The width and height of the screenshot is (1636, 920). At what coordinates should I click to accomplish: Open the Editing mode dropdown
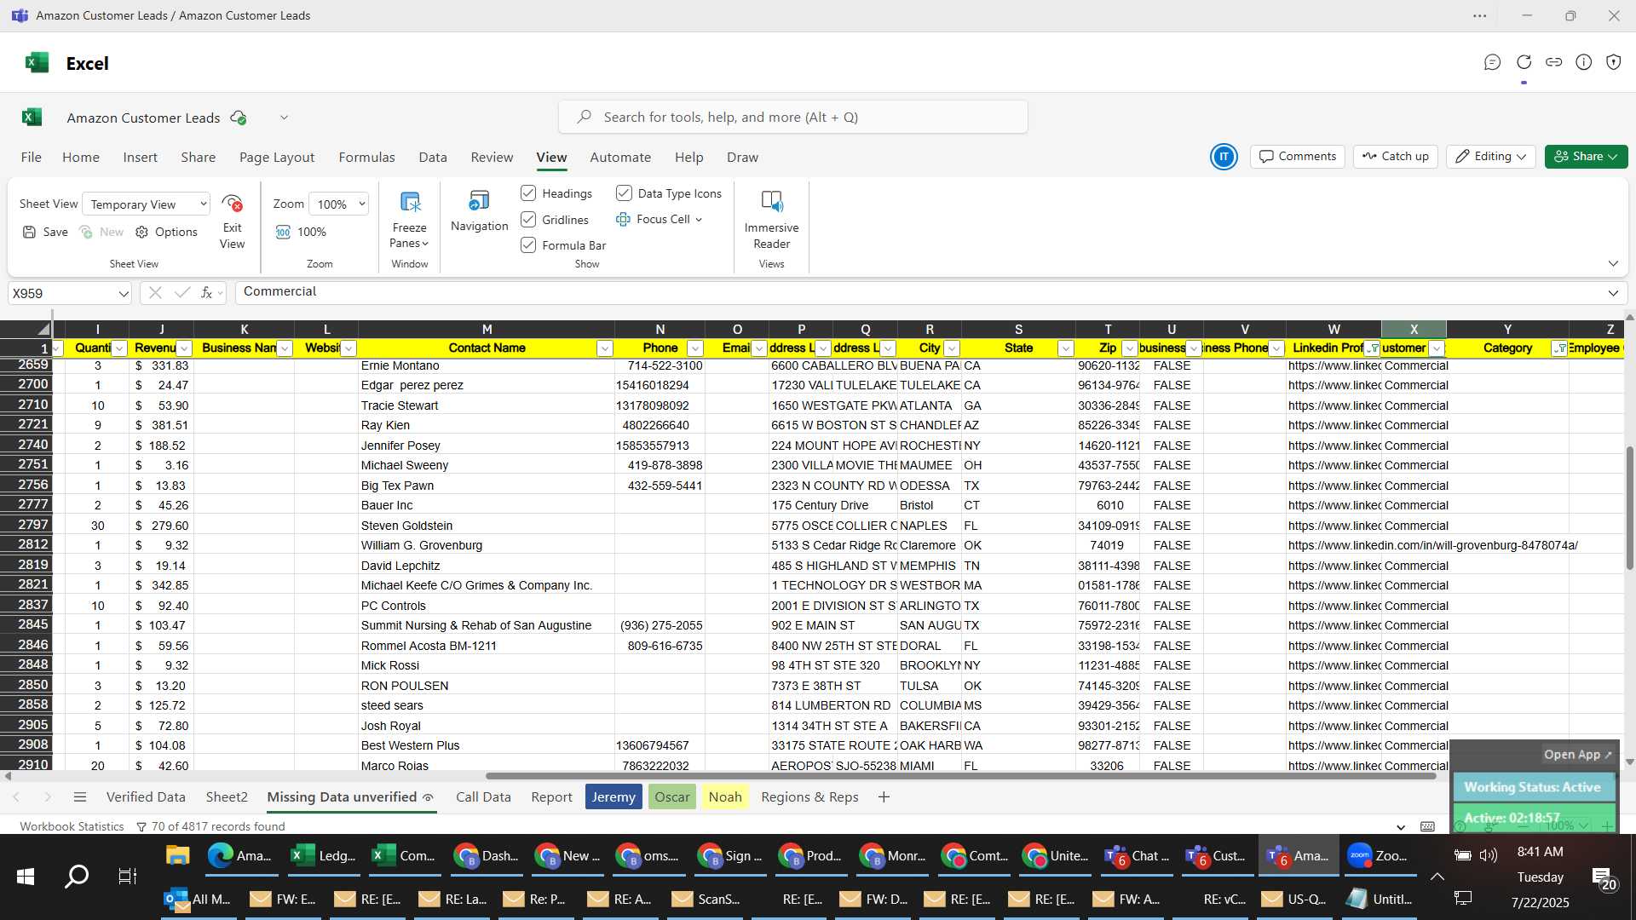tap(1491, 157)
